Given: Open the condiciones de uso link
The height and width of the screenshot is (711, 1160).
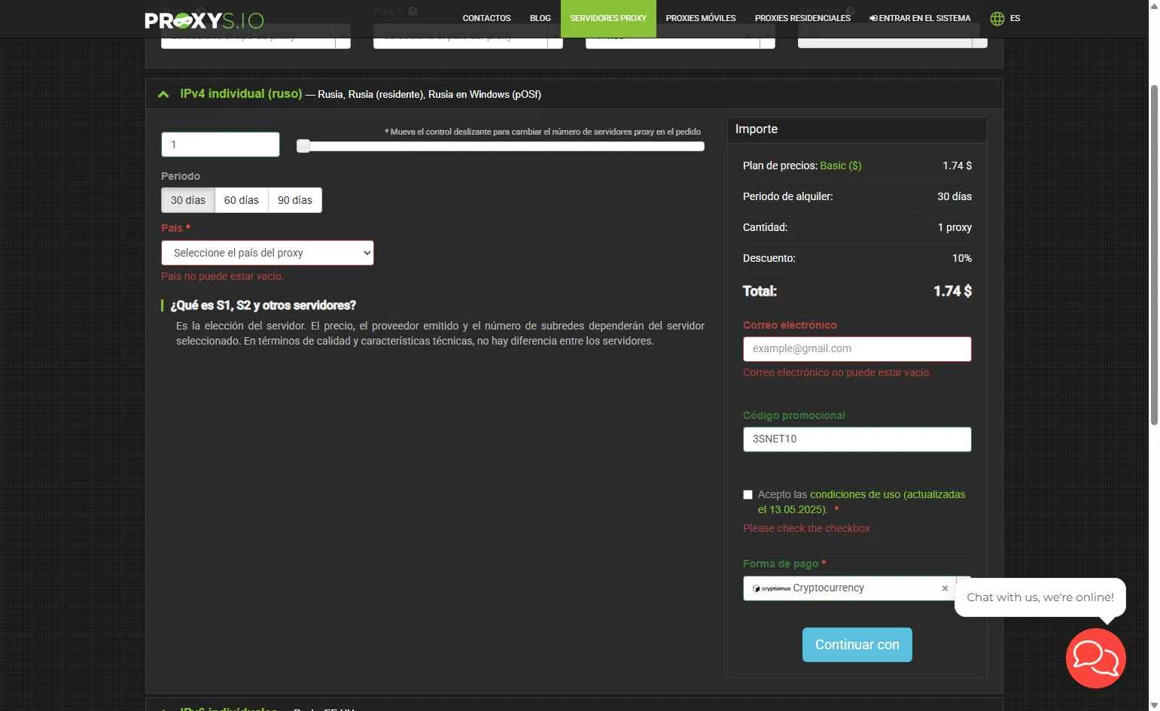Looking at the screenshot, I should pos(861,502).
